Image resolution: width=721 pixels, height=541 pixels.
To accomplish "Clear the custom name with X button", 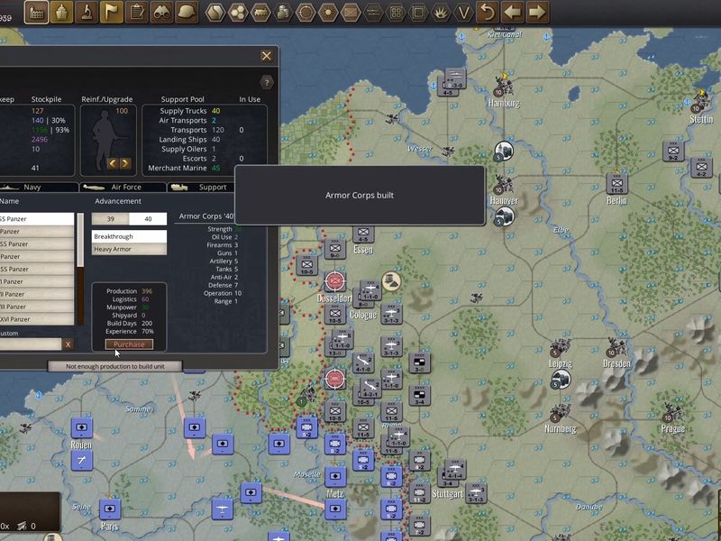I will coord(68,344).
